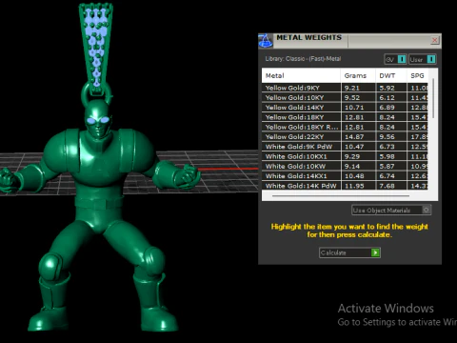Toggle the User library switch
Viewport: 457px width, 343px height.
(x=423, y=59)
